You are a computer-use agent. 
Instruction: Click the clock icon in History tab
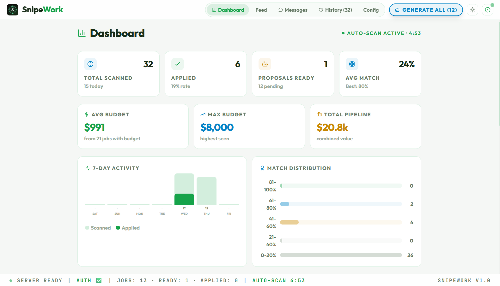tap(321, 10)
